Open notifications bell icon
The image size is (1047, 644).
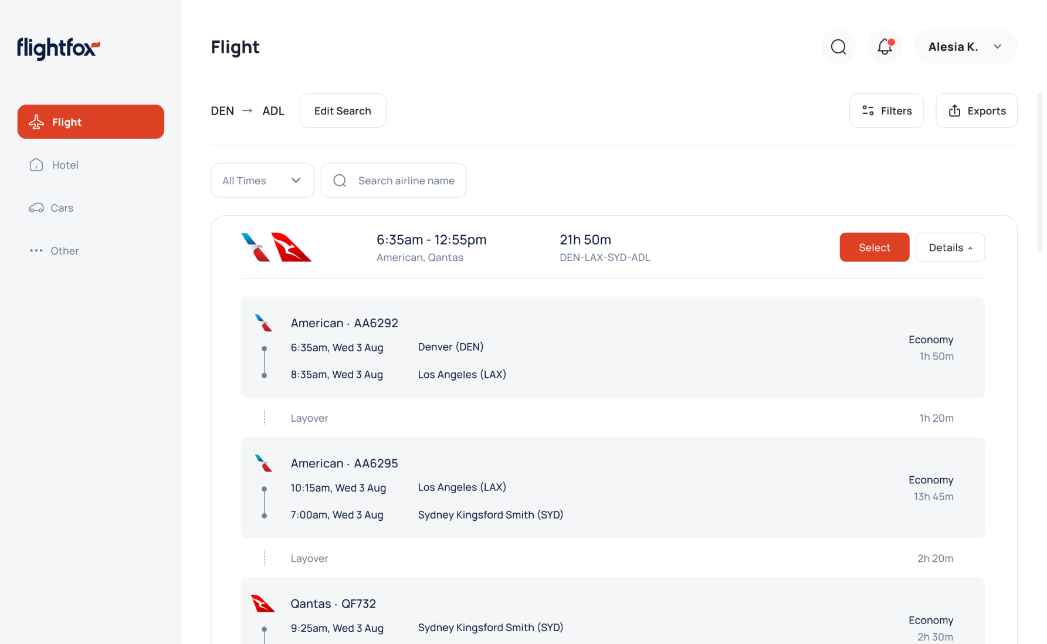click(x=885, y=47)
